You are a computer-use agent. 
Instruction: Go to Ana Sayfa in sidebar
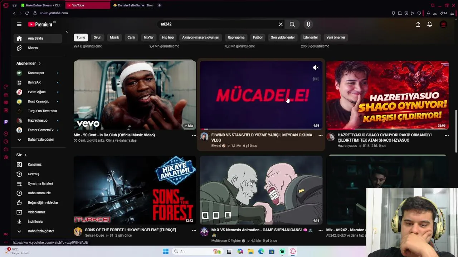pos(38,38)
